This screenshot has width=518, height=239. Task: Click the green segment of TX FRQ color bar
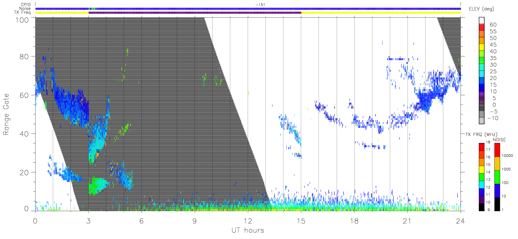tap(482, 177)
